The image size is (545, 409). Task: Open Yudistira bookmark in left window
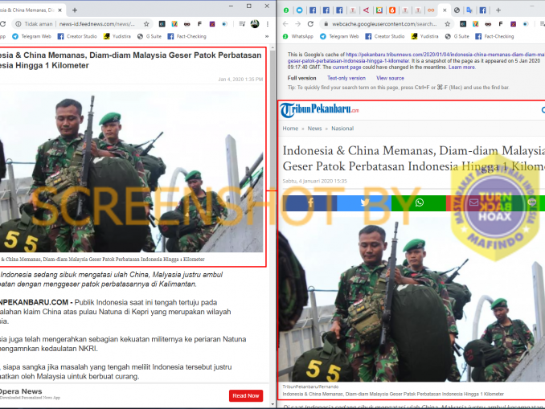117,36
